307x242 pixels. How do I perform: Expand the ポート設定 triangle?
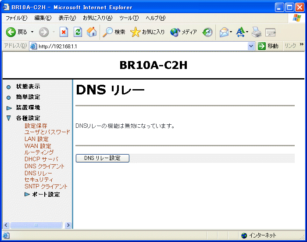click(x=27, y=194)
